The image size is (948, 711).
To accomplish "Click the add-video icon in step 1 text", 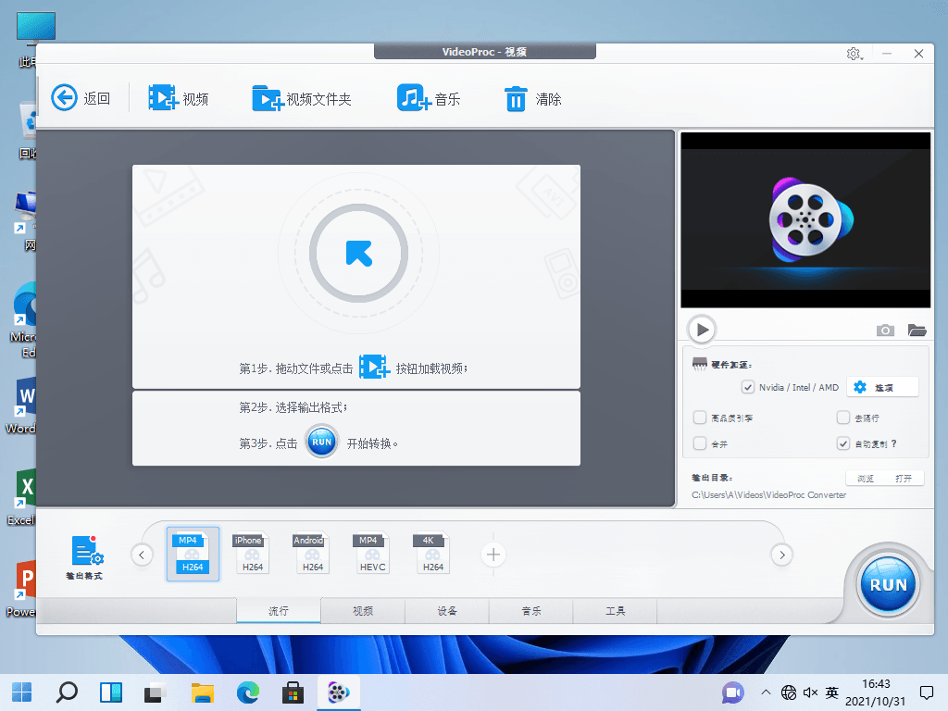I will pos(374,368).
